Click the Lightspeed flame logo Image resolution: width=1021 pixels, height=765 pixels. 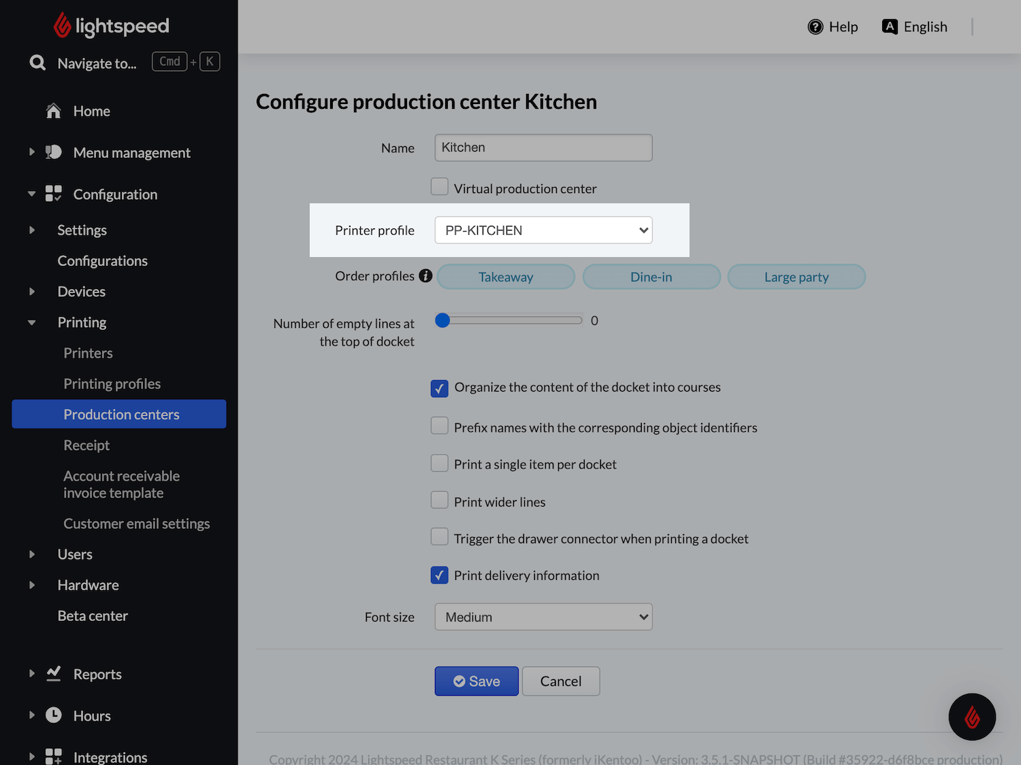63,26
